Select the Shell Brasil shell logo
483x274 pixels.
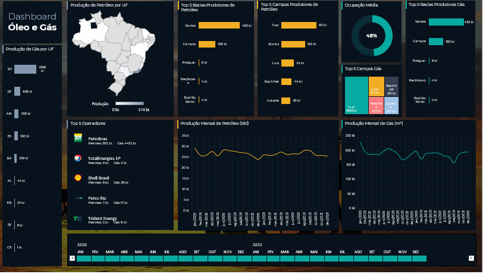point(78,178)
